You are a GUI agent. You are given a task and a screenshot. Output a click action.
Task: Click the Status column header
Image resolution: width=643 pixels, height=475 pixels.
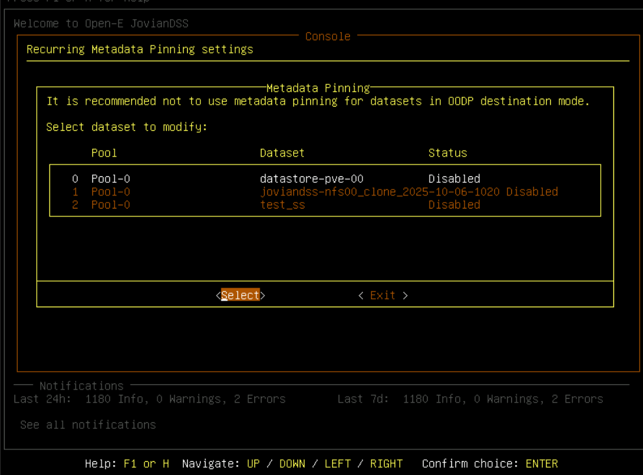click(x=447, y=153)
